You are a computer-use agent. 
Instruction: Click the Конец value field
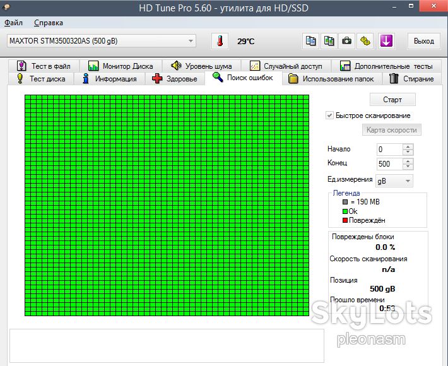(390, 163)
